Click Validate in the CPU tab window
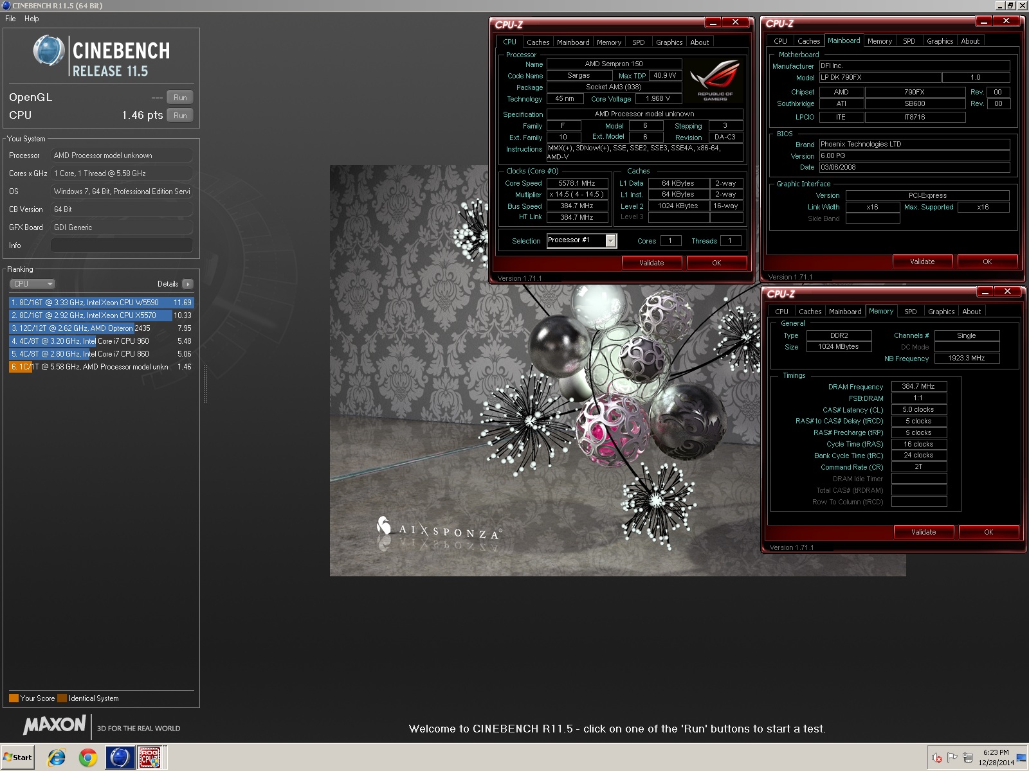The height and width of the screenshot is (771, 1029). click(651, 263)
